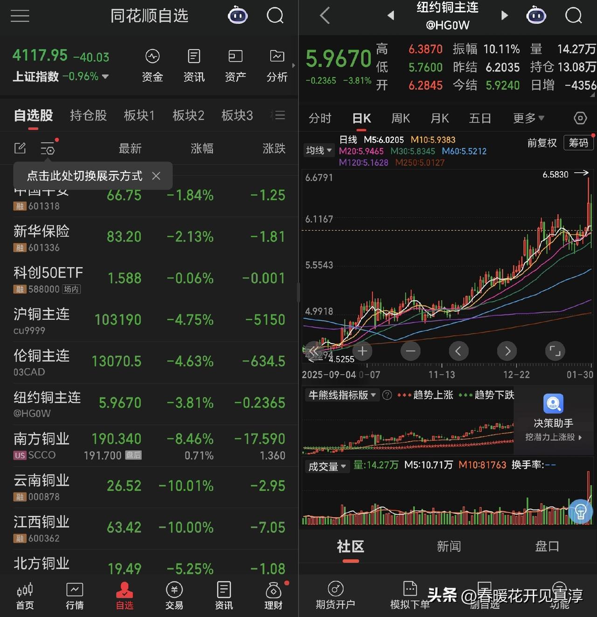Switch chart to 日K view

tap(361, 118)
